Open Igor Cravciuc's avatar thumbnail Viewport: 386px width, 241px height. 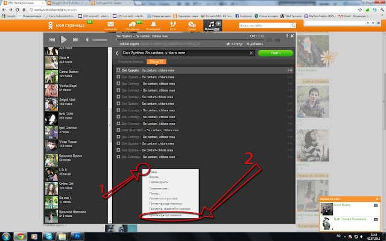coord(51,133)
